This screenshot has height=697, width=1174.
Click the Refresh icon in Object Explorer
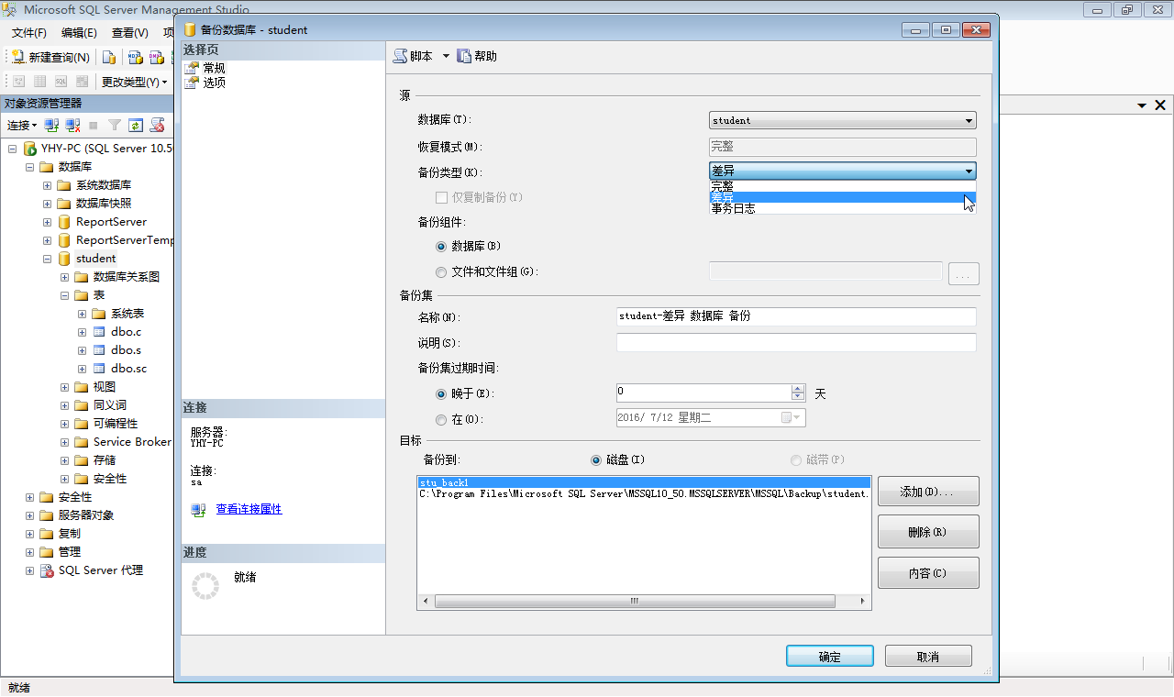136,125
